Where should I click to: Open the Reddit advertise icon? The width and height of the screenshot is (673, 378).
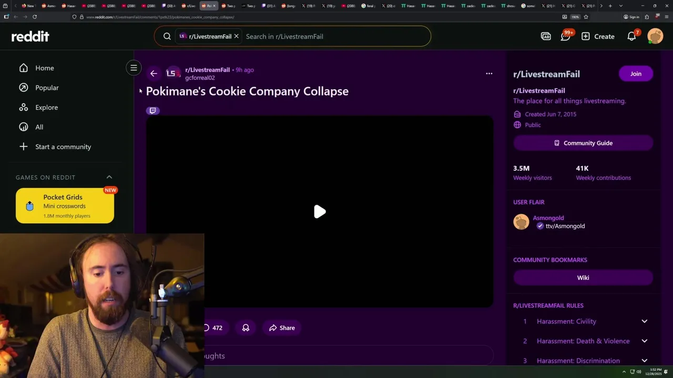[x=546, y=36]
